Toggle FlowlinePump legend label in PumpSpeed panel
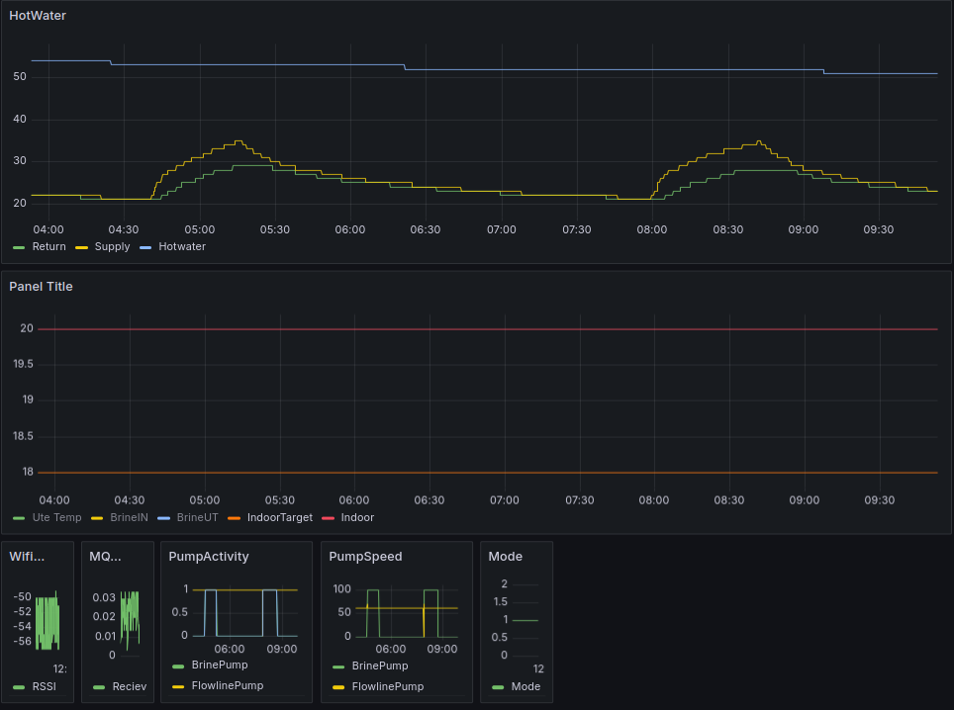Image resolution: width=954 pixels, height=710 pixels. [388, 687]
